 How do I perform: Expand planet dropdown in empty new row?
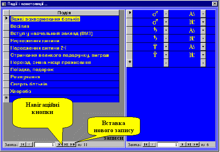(x=166, y=63)
